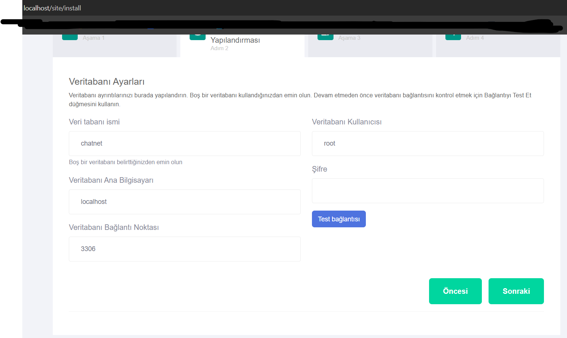Click the Veri tabanı ismi field containing chatnet
Viewport: 567px width, 338px height.
click(184, 143)
